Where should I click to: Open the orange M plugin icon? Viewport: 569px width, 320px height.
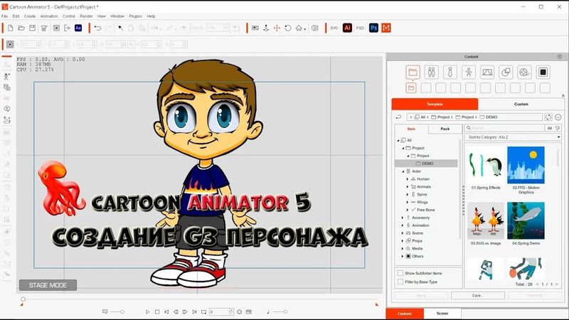point(386,28)
